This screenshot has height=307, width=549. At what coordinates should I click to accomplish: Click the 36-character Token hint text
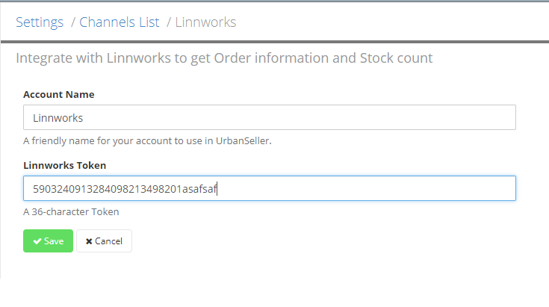point(71,211)
